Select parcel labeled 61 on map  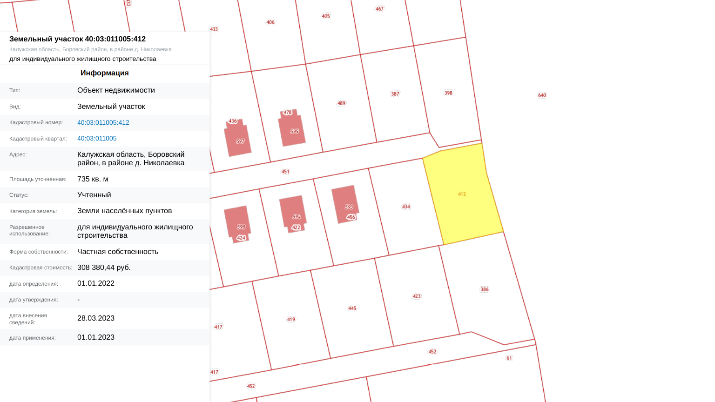click(x=509, y=358)
